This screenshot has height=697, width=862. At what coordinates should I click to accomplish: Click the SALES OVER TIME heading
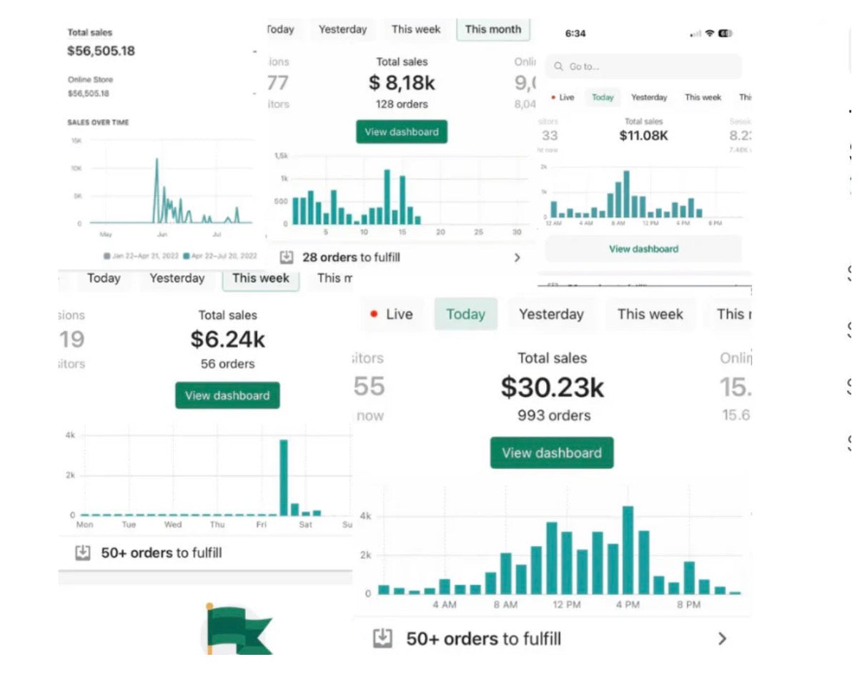pos(98,122)
